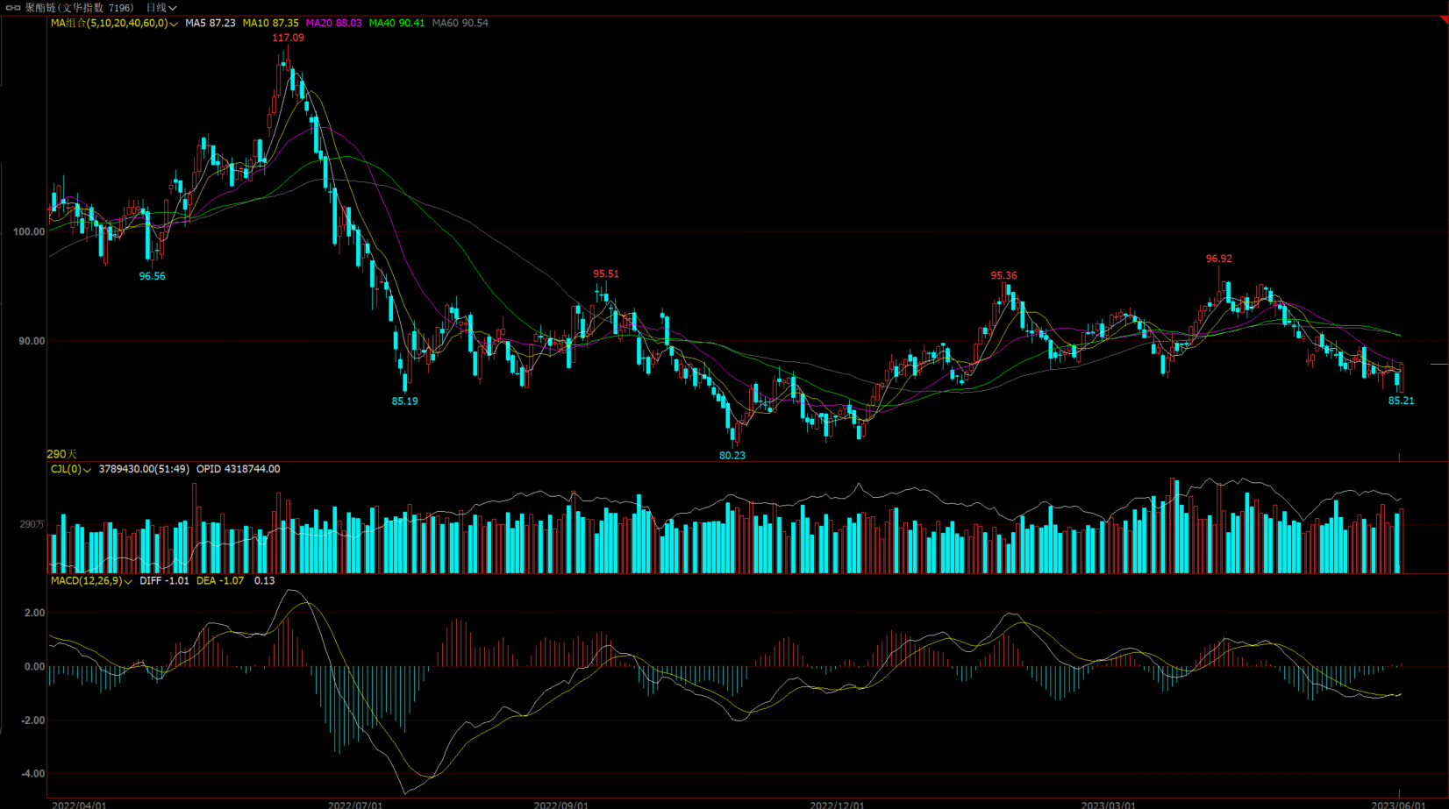Click the 100.00 price axis label
1449x809 pixels.
[x=29, y=232]
